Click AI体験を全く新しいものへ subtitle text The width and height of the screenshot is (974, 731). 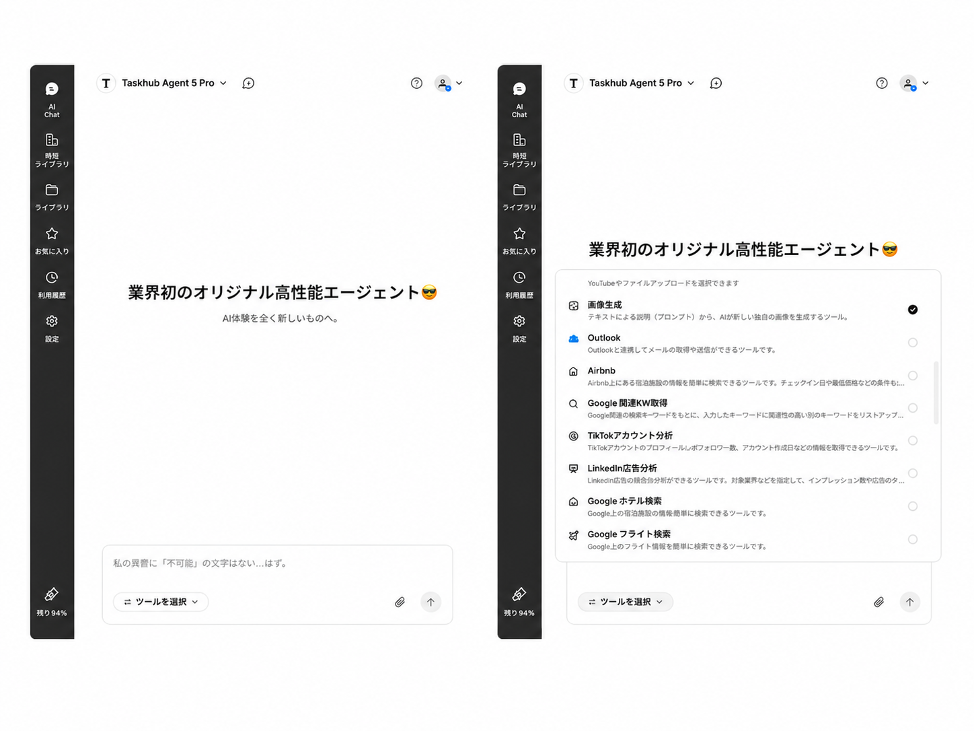(x=281, y=318)
